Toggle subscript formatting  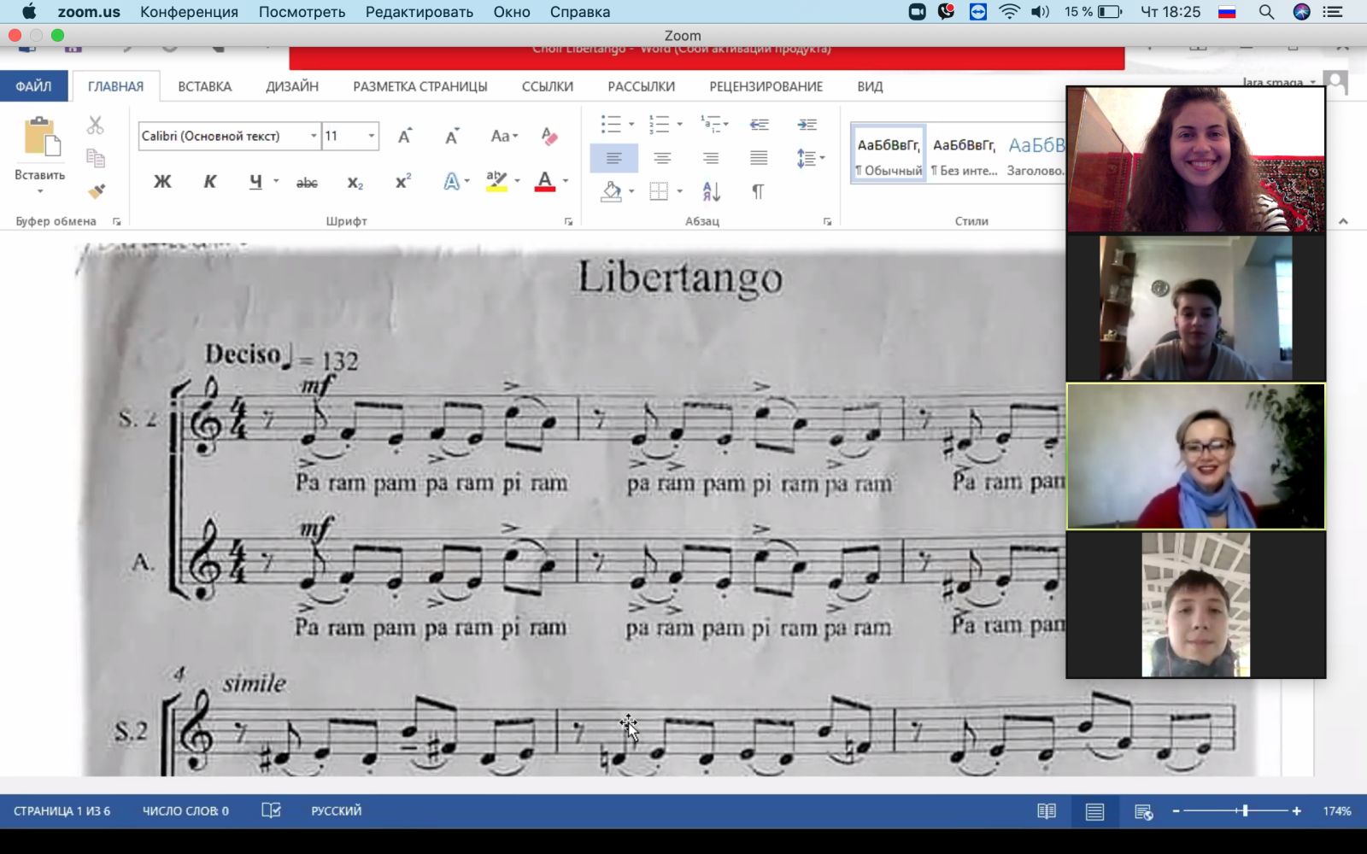[x=355, y=182]
